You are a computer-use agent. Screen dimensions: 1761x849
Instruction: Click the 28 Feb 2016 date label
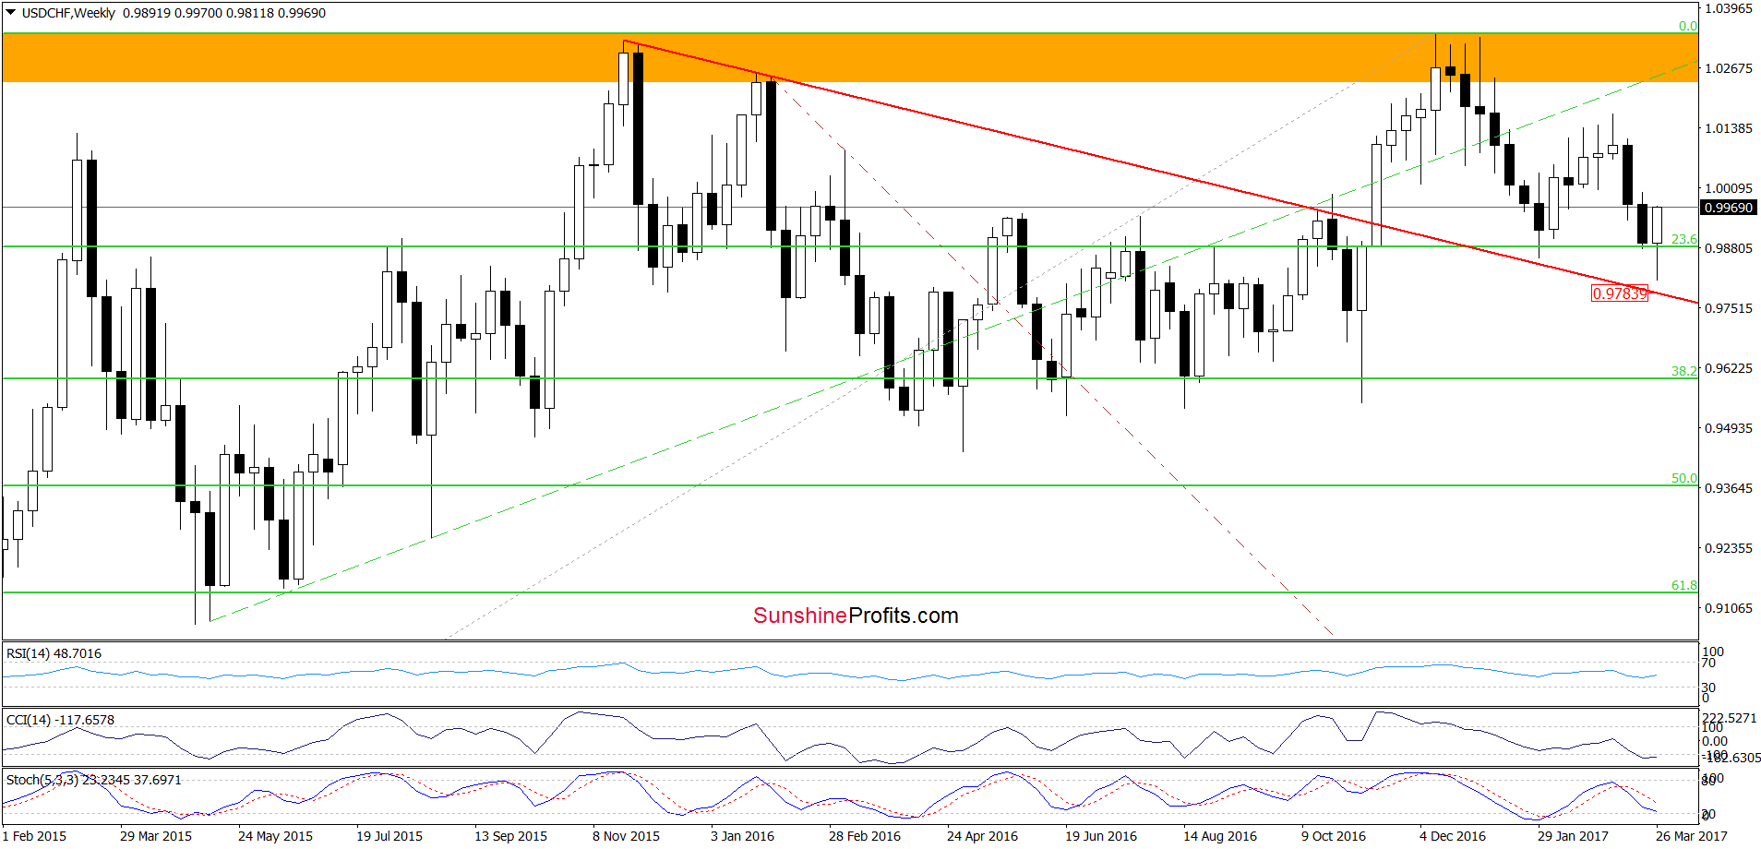tap(864, 836)
